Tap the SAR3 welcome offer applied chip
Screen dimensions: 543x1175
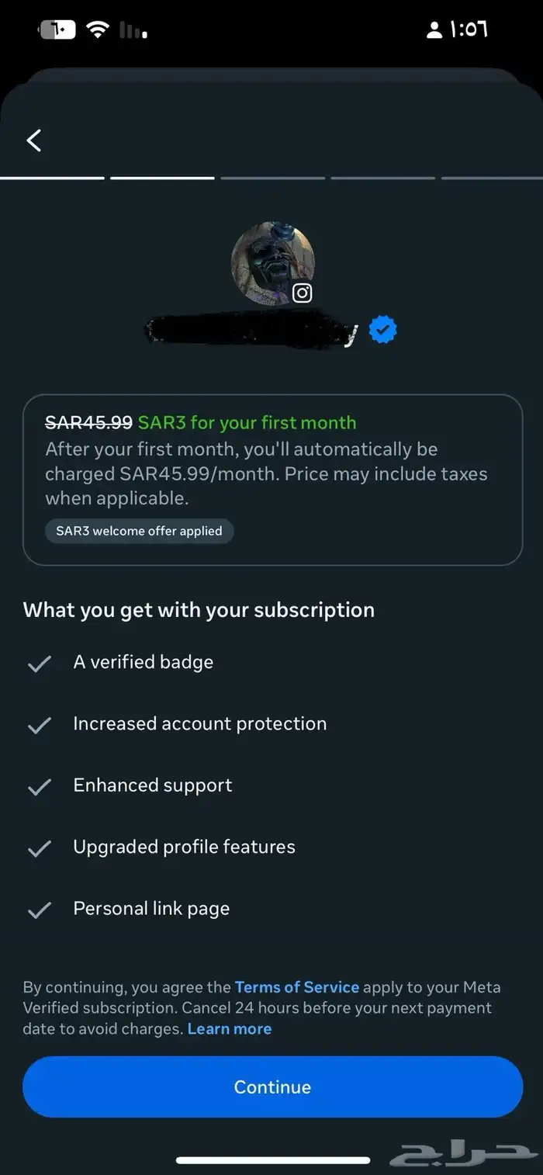coord(140,531)
